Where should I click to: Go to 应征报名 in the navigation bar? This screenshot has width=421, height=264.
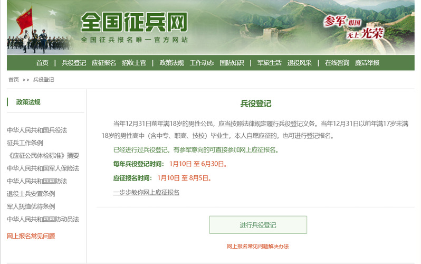[103, 63]
